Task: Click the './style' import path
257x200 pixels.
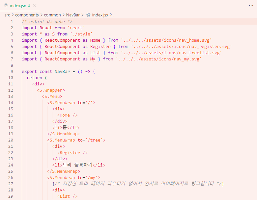Action: (x=81, y=34)
